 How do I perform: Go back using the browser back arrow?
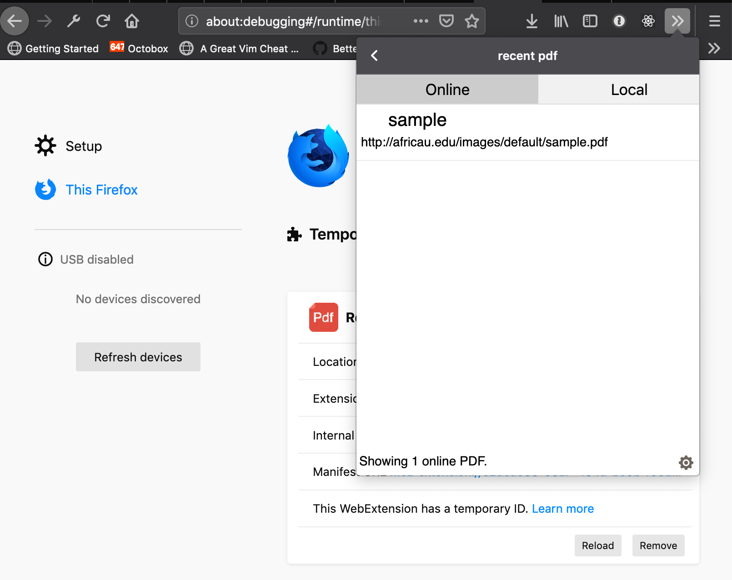click(15, 21)
